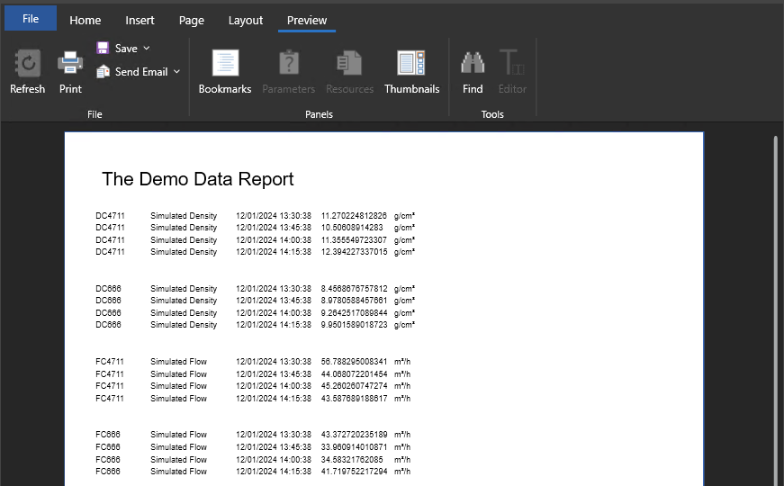The width and height of the screenshot is (784, 486).
Task: Click the report title The Demo Data Report
Action: click(x=197, y=179)
